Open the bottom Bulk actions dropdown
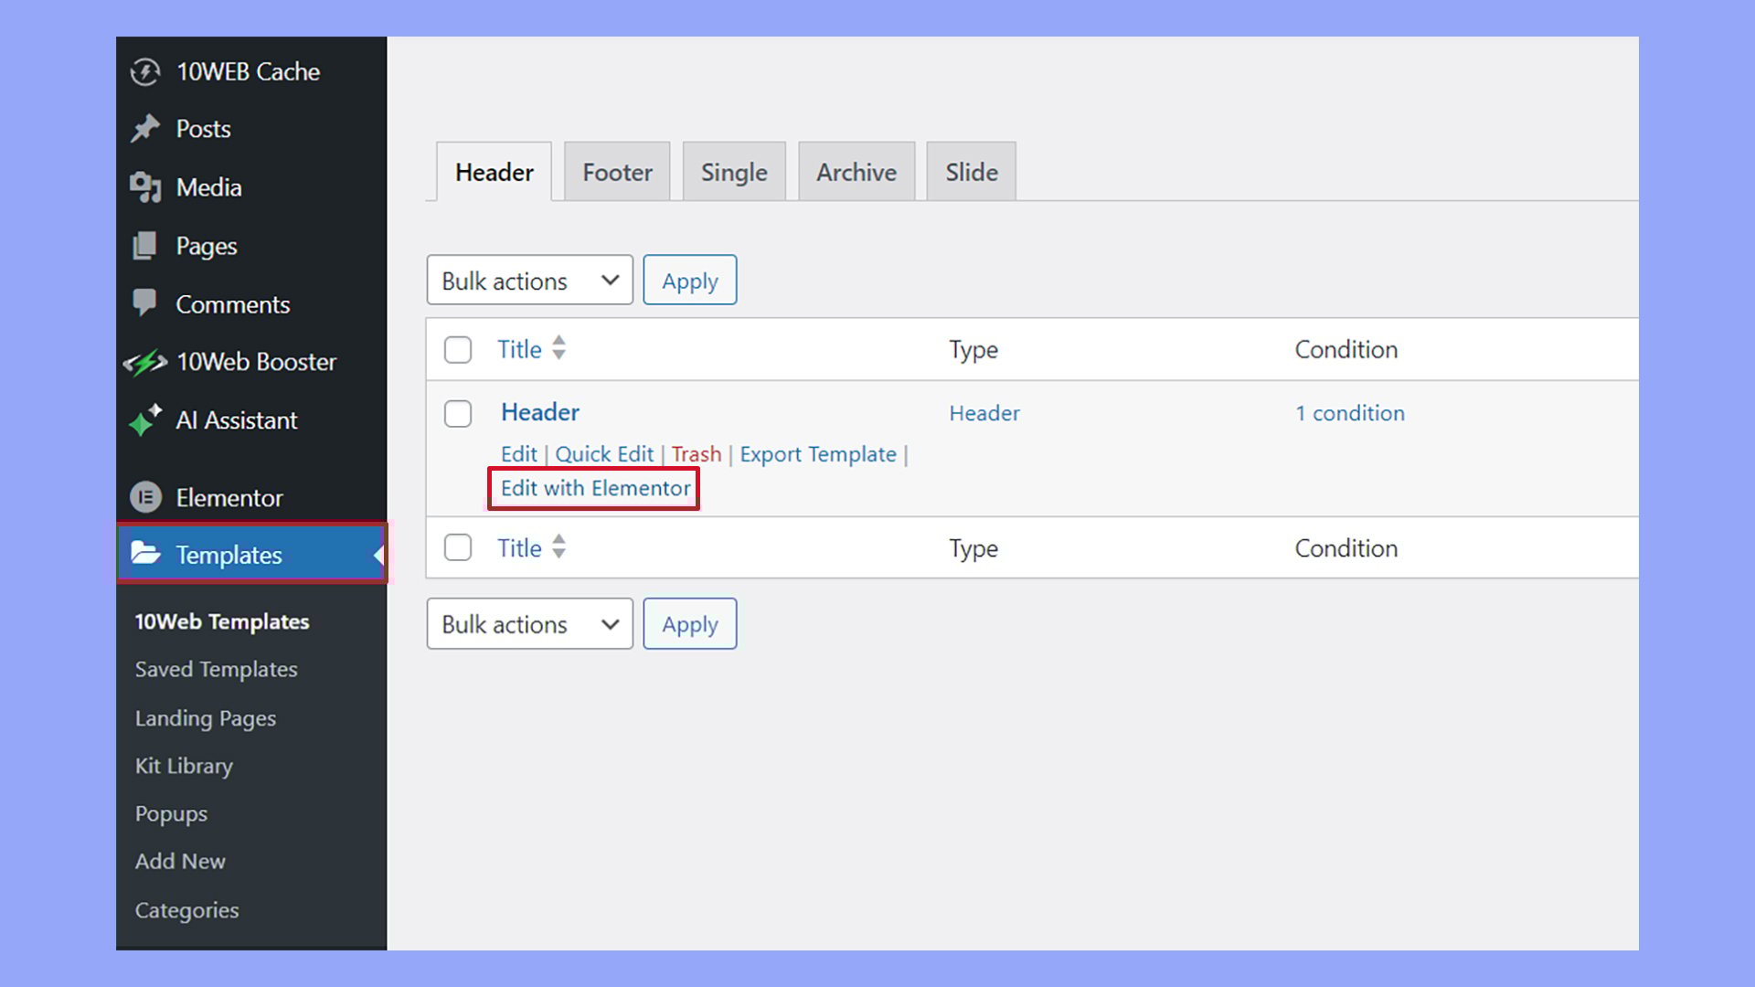1755x987 pixels. coord(529,623)
